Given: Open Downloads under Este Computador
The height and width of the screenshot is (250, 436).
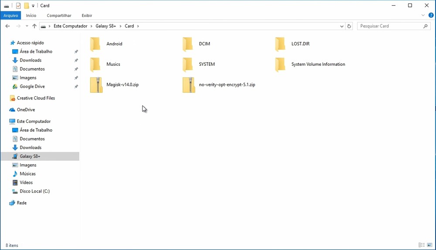Looking at the screenshot, I should pos(27,148).
